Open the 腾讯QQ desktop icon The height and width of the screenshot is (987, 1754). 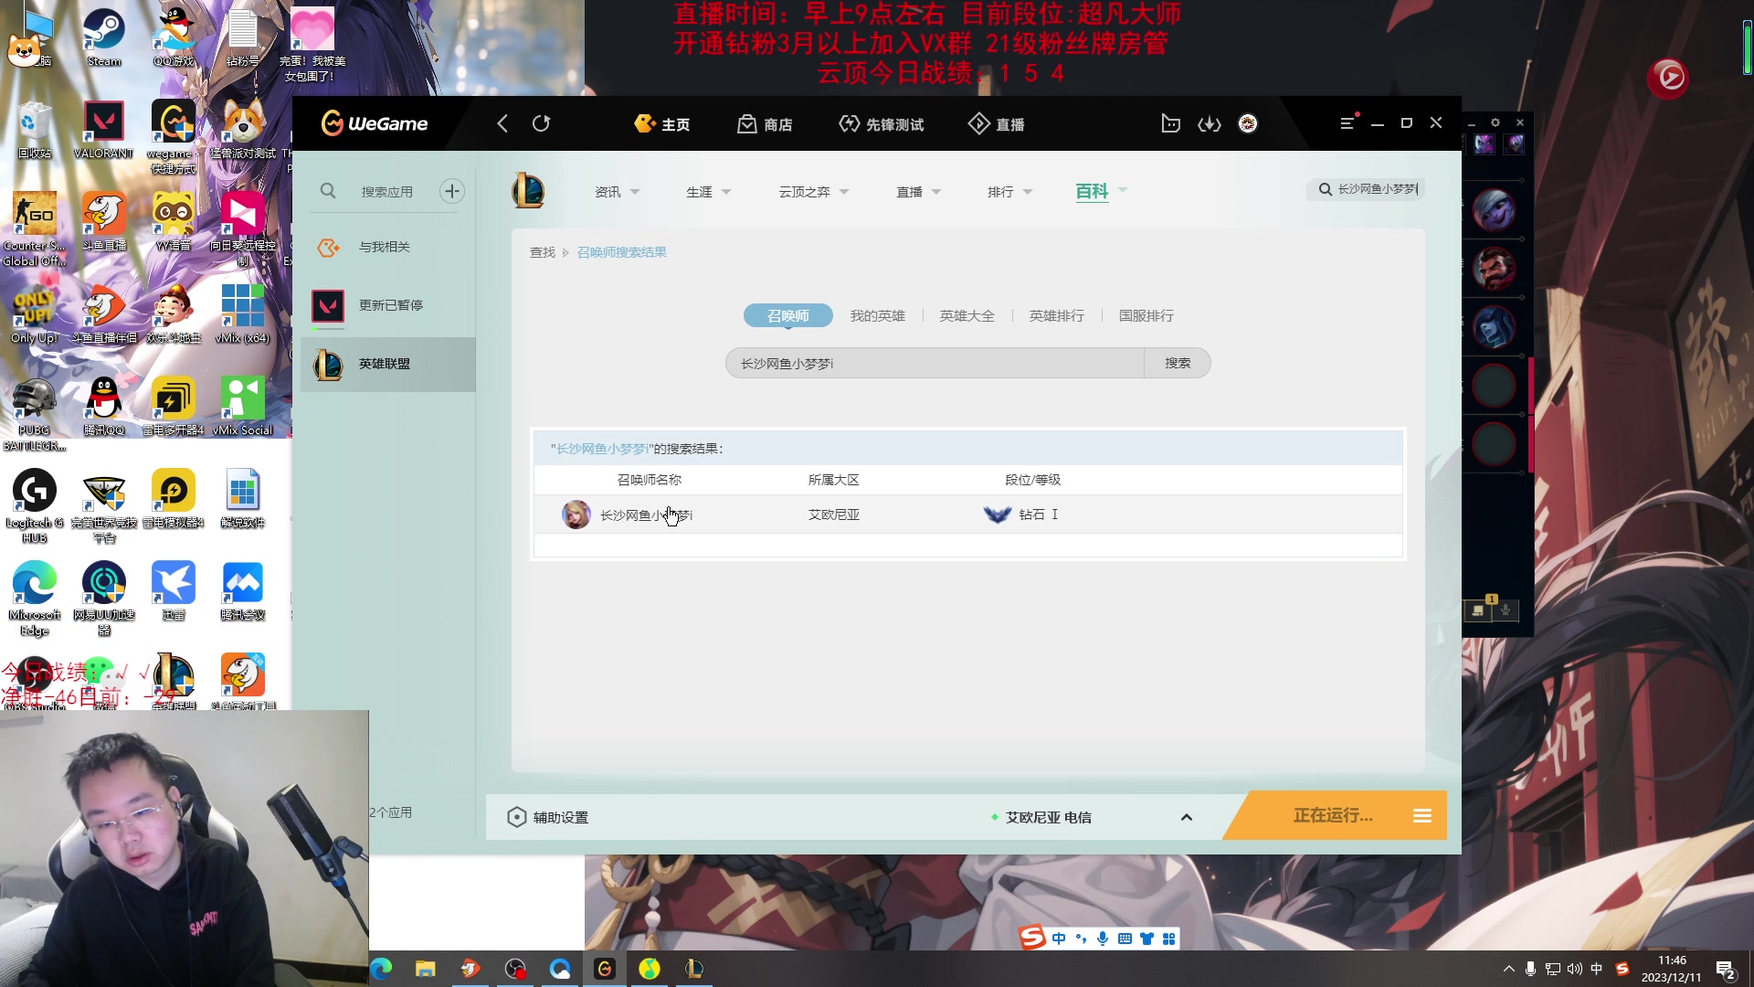[x=104, y=406]
